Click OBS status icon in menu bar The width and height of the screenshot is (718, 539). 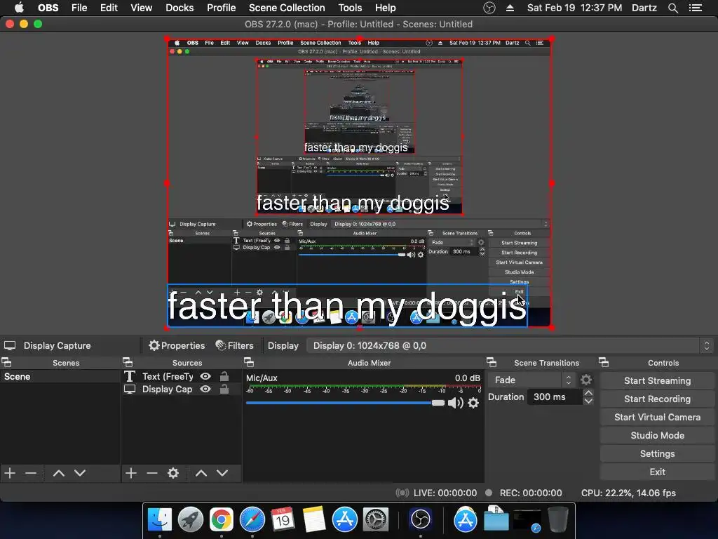(x=489, y=8)
